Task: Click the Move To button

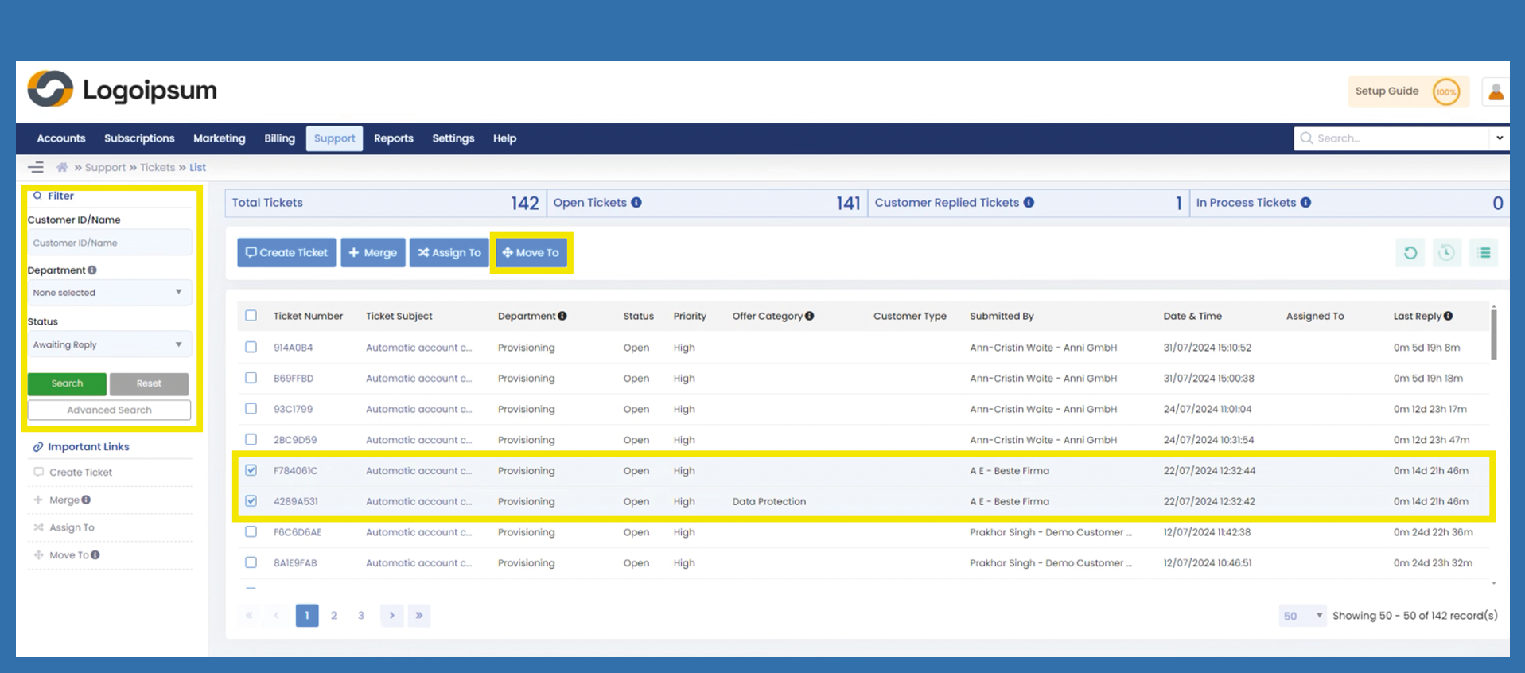Action: click(x=531, y=253)
